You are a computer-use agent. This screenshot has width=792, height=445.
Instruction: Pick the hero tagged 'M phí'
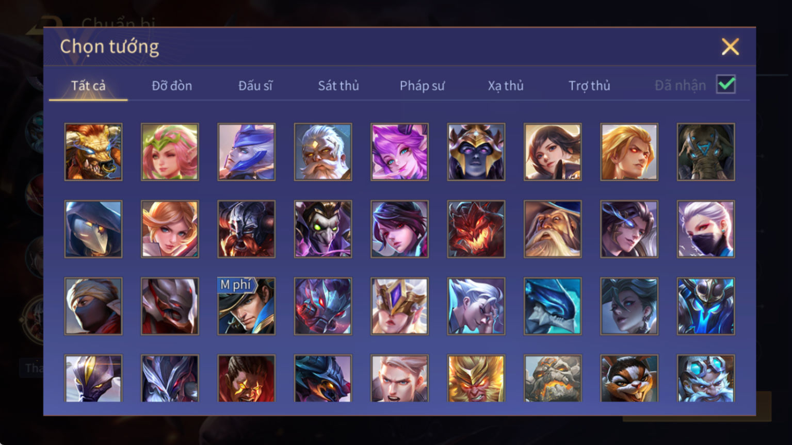246,306
